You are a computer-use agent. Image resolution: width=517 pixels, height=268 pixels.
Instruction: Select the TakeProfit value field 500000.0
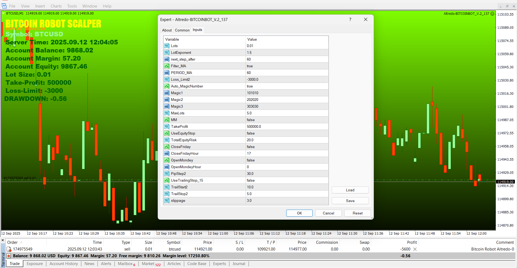point(254,126)
